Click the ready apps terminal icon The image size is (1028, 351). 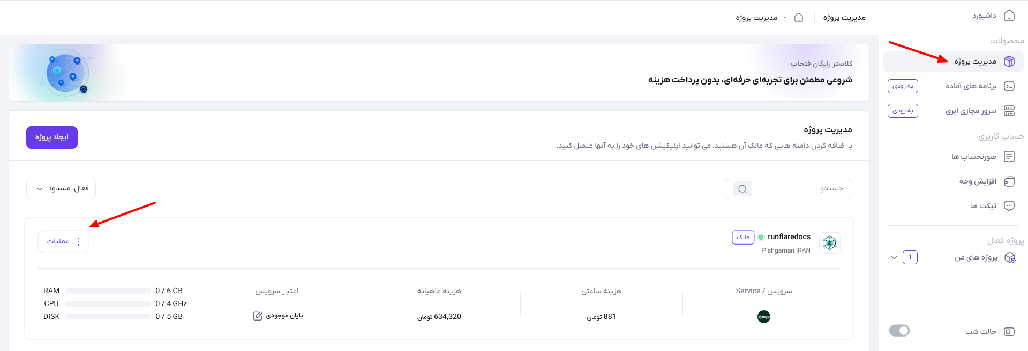[x=1009, y=86]
